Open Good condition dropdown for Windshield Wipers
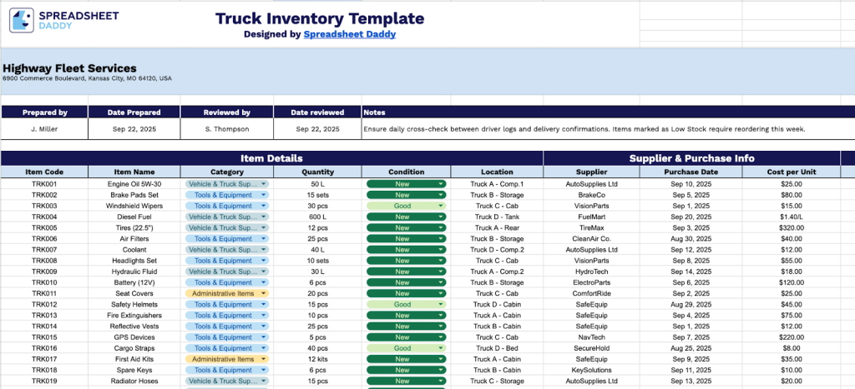Viewport: 855px width, 389px height. (x=407, y=206)
